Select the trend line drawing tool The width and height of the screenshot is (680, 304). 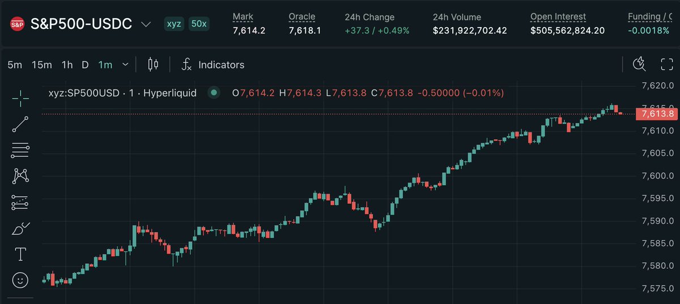click(20, 124)
